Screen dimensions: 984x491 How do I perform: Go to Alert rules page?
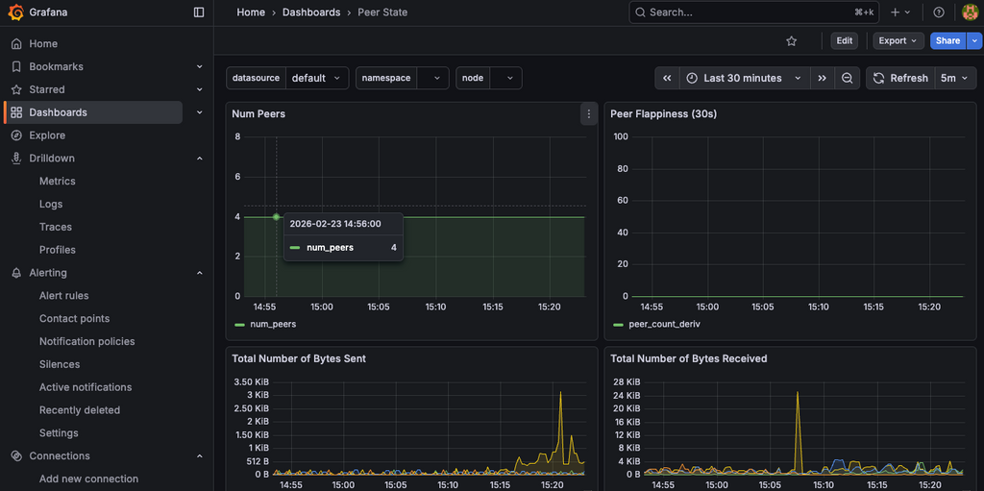tap(63, 296)
